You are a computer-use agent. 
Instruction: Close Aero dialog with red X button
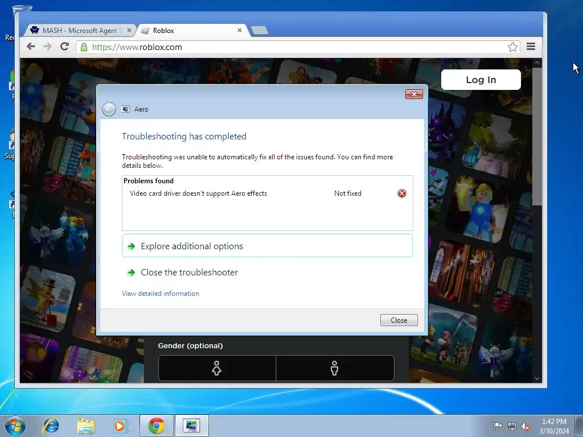(414, 94)
